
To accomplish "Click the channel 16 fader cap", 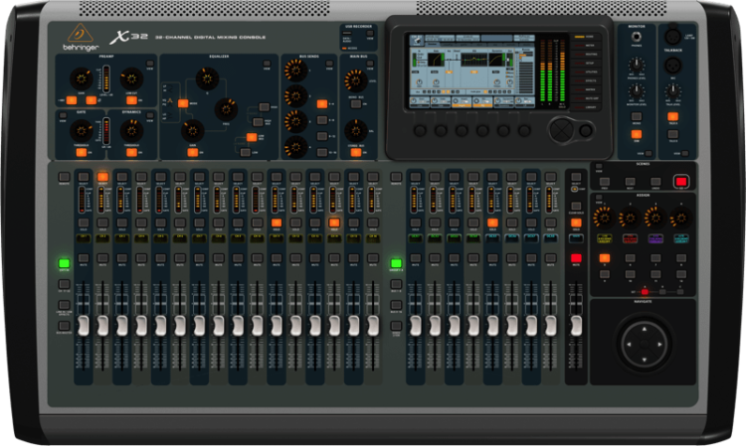I will pos(373,326).
